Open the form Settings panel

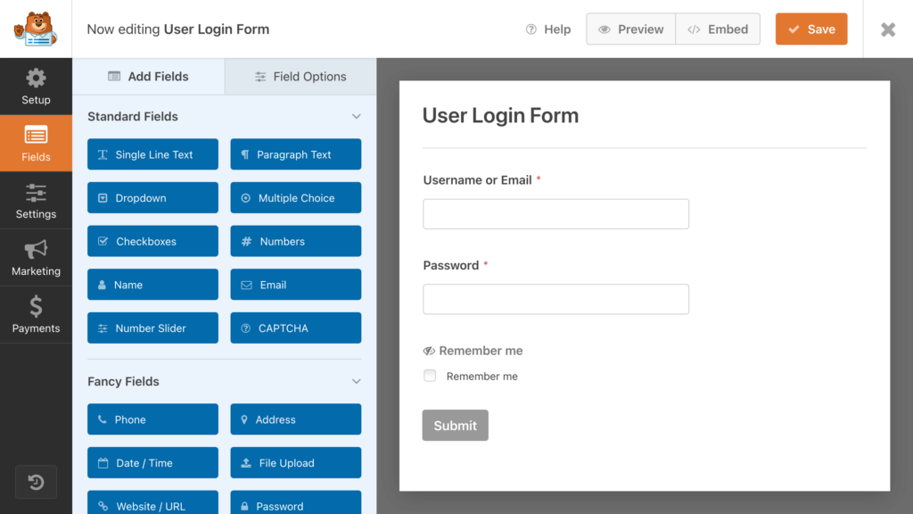click(x=36, y=200)
